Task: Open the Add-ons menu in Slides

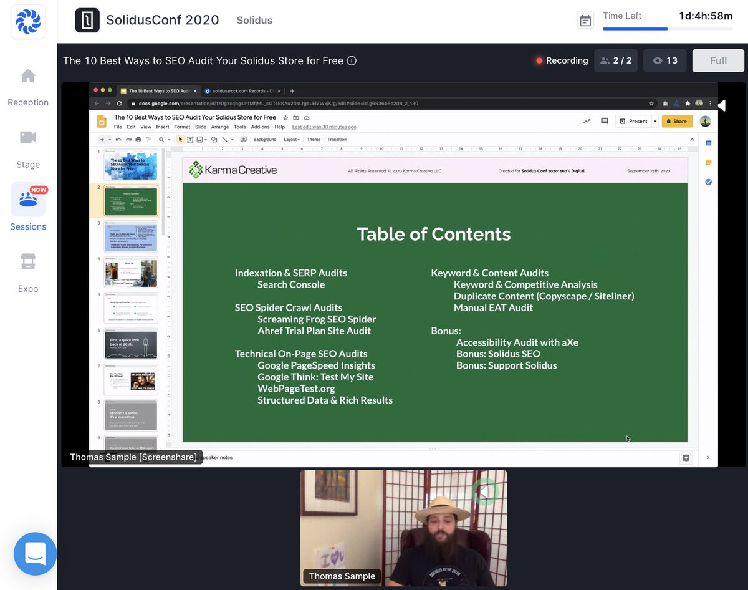Action: click(260, 127)
